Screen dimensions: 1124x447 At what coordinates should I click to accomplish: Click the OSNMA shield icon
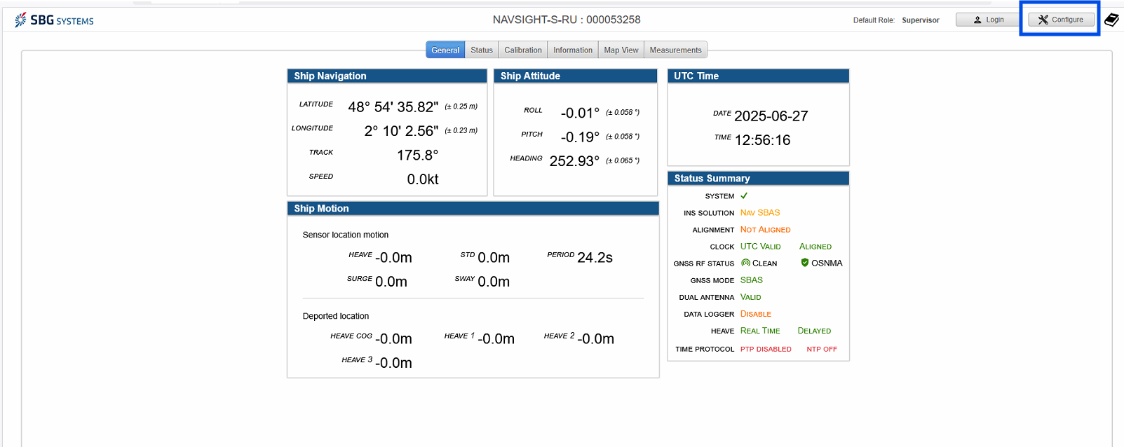[804, 263]
